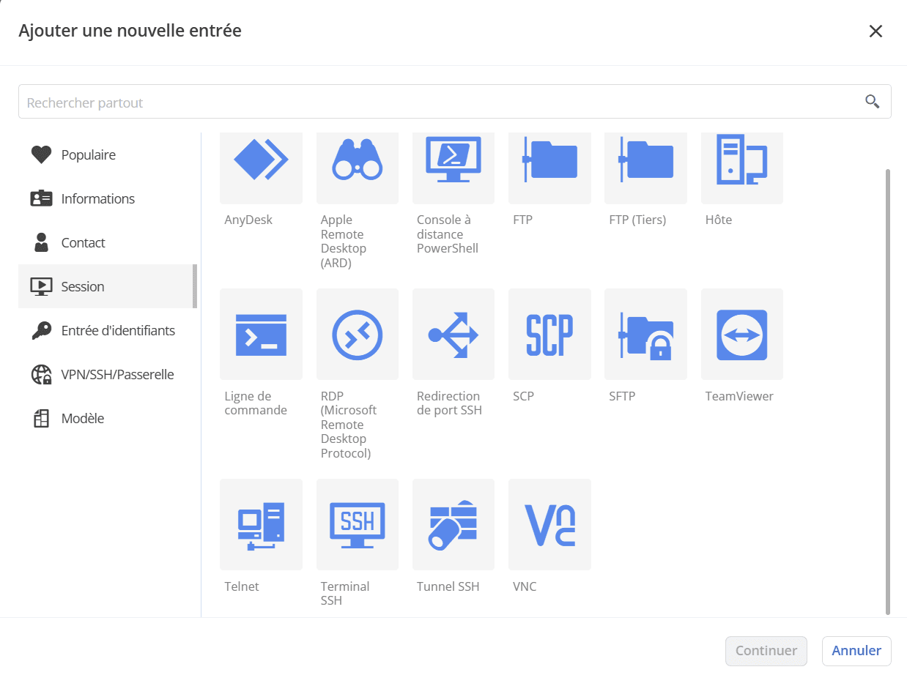Select the RDP session type icon
Viewport: 907px width, 675px height.
358,335
